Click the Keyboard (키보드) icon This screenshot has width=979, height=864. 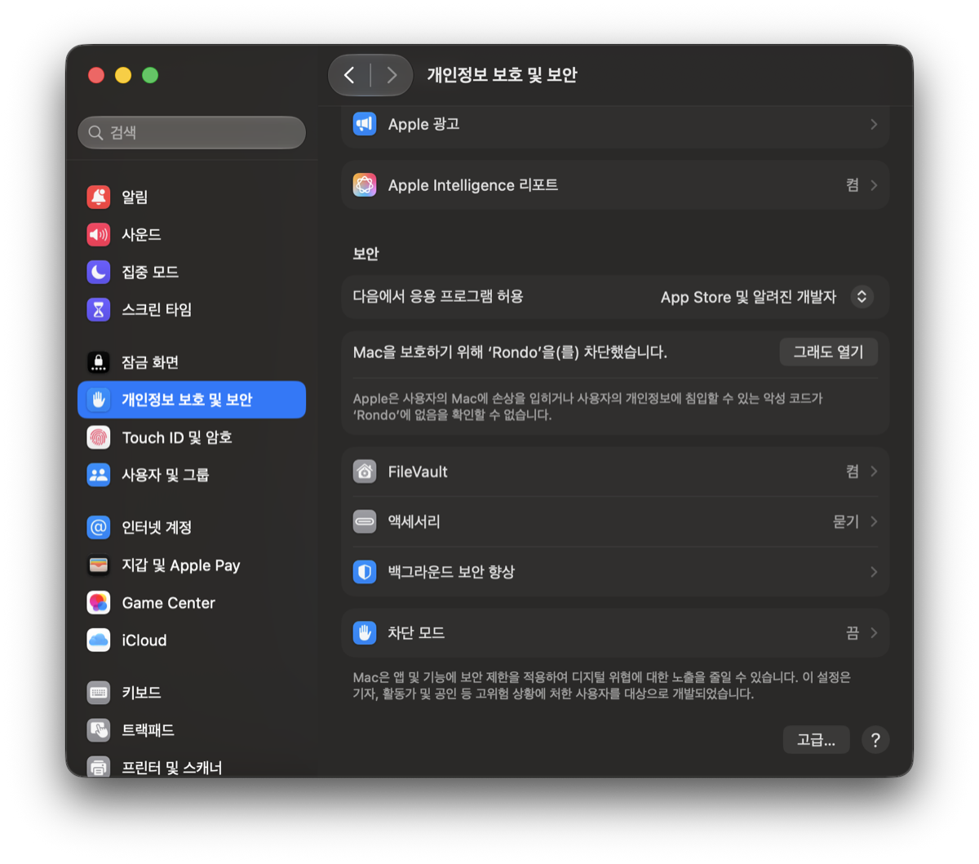click(99, 692)
